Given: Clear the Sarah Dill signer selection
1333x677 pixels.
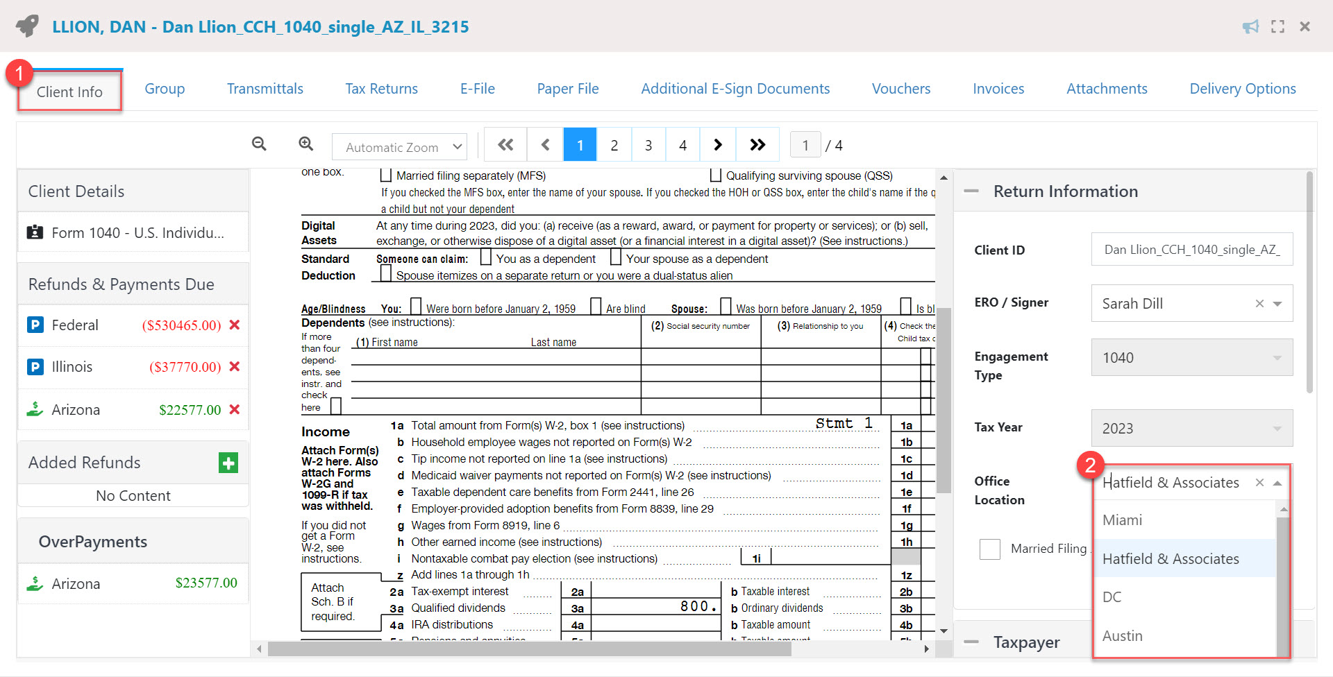Looking at the screenshot, I should [x=1259, y=303].
